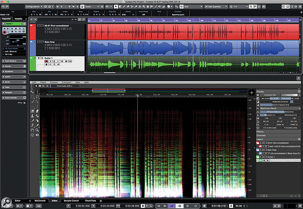
Task: Expand the Track Versions inspector section
Action: 14,61
